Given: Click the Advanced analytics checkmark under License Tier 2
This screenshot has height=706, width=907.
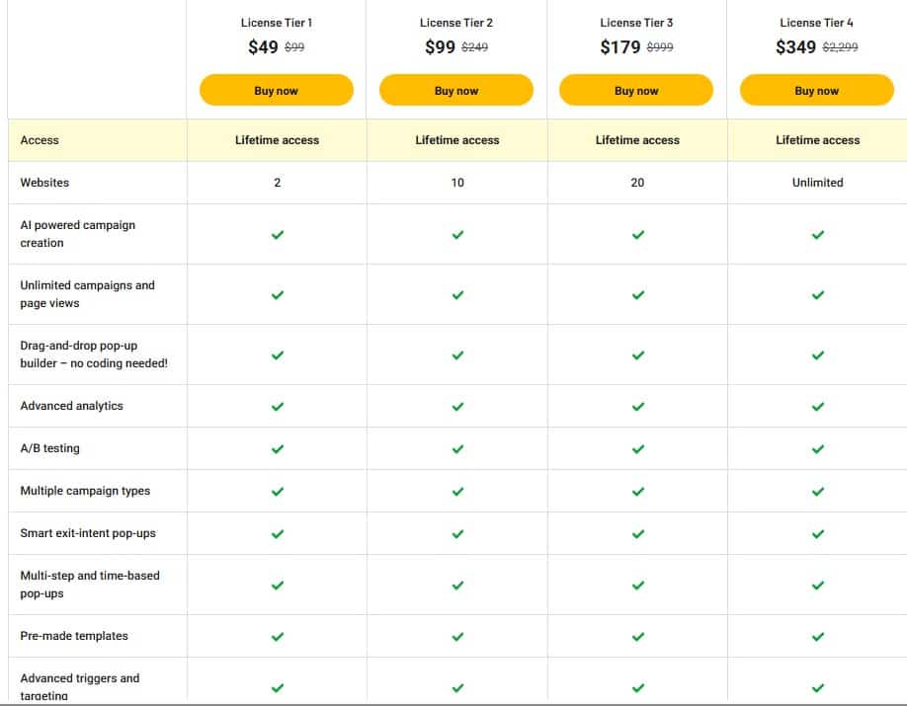Looking at the screenshot, I should [456, 406].
